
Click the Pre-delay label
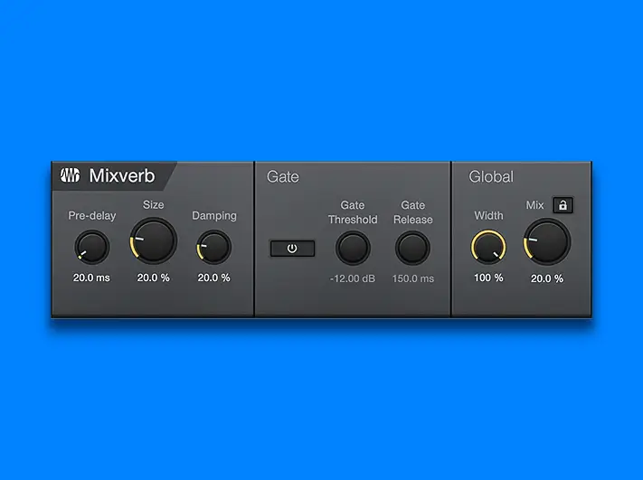click(92, 216)
